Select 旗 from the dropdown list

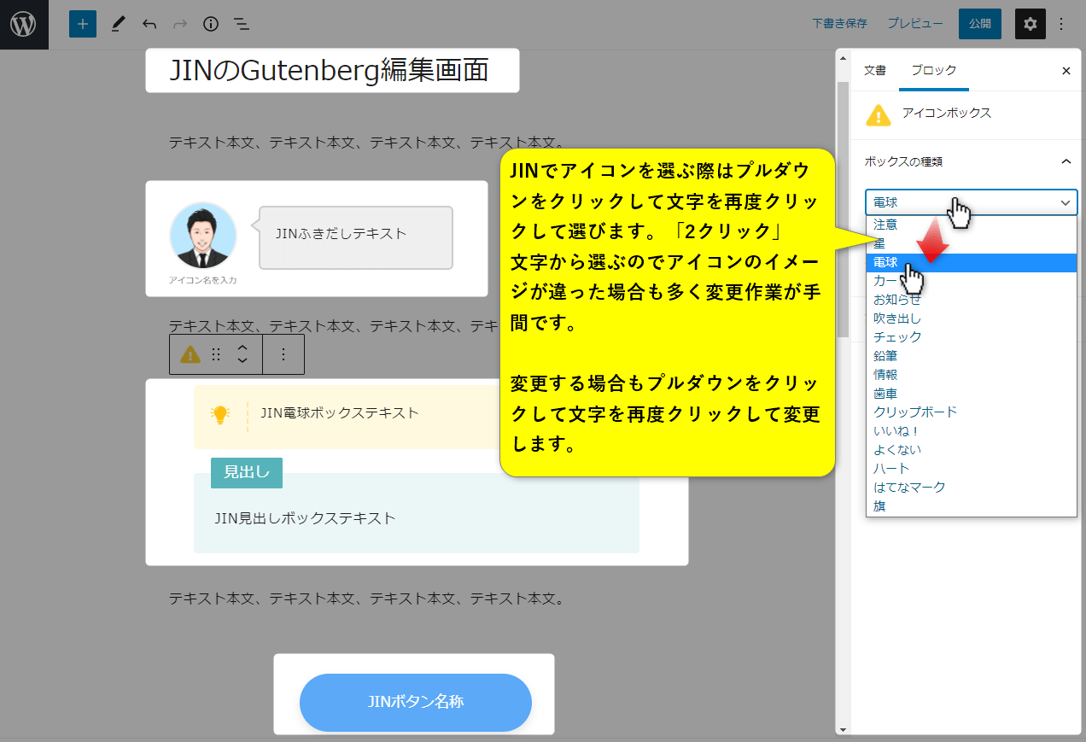pos(972,506)
